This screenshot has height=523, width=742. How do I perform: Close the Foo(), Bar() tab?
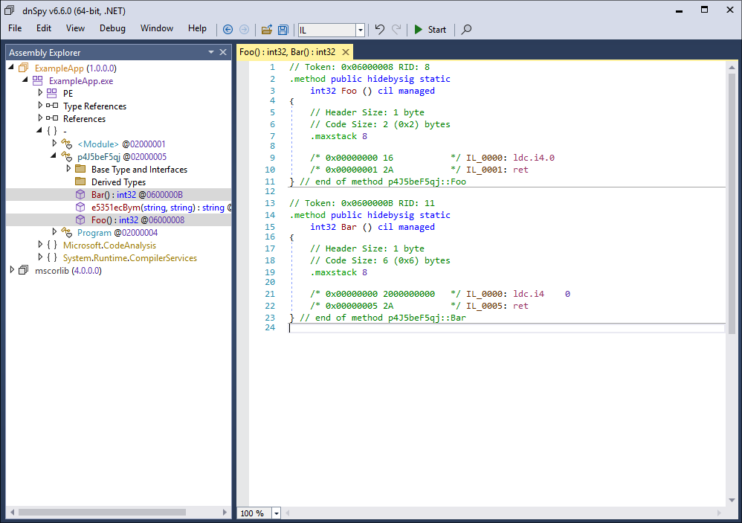346,52
